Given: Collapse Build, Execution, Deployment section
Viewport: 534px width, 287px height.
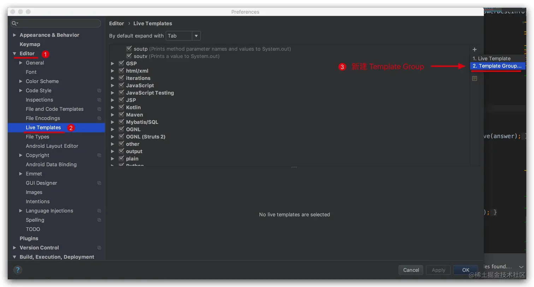Looking at the screenshot, I should tap(14, 257).
